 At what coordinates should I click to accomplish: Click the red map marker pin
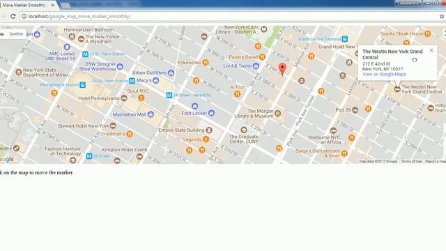[x=282, y=69]
